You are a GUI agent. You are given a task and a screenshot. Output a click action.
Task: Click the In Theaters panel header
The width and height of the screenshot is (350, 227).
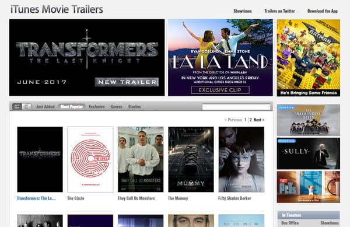point(309,215)
